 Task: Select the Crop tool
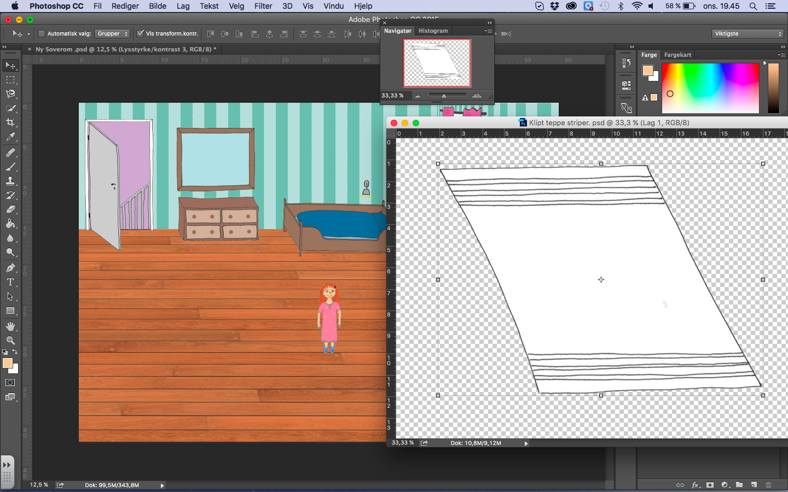coord(10,122)
